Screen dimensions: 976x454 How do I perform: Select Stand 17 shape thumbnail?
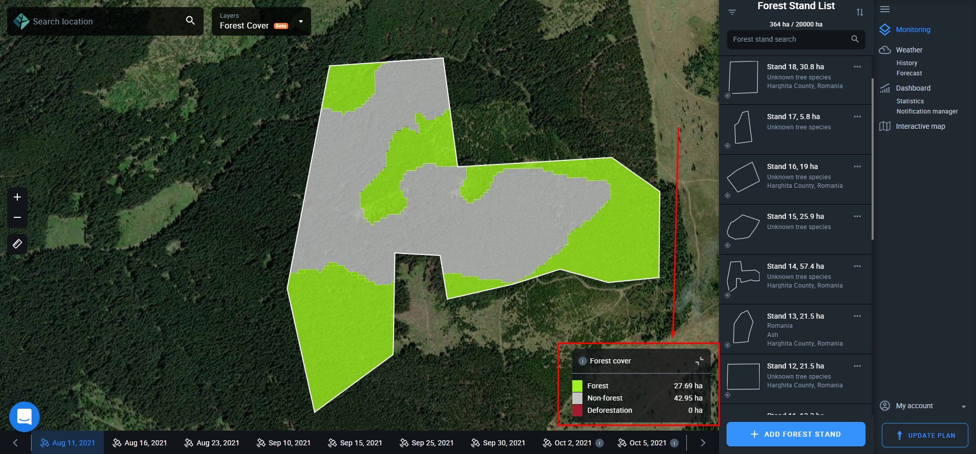click(743, 127)
